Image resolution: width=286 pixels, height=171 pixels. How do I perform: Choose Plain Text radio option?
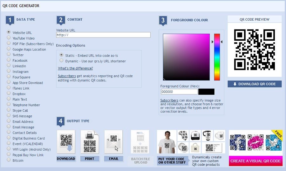point(9,99)
